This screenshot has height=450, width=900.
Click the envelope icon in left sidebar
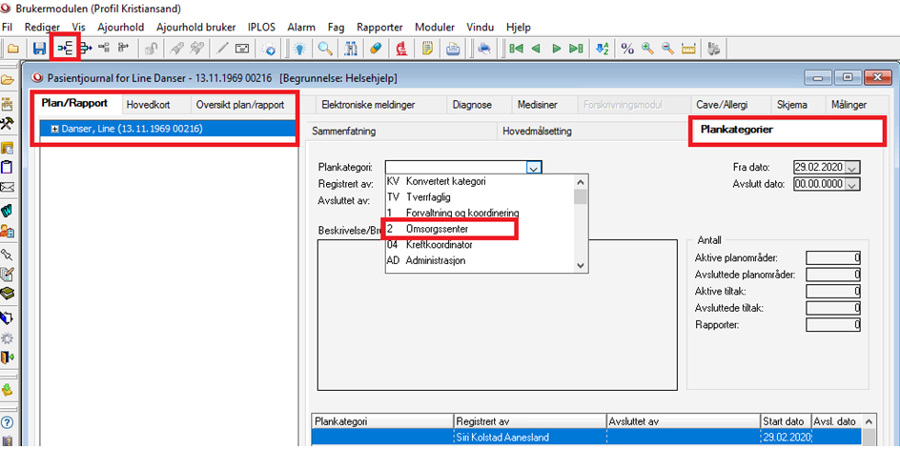click(x=8, y=188)
